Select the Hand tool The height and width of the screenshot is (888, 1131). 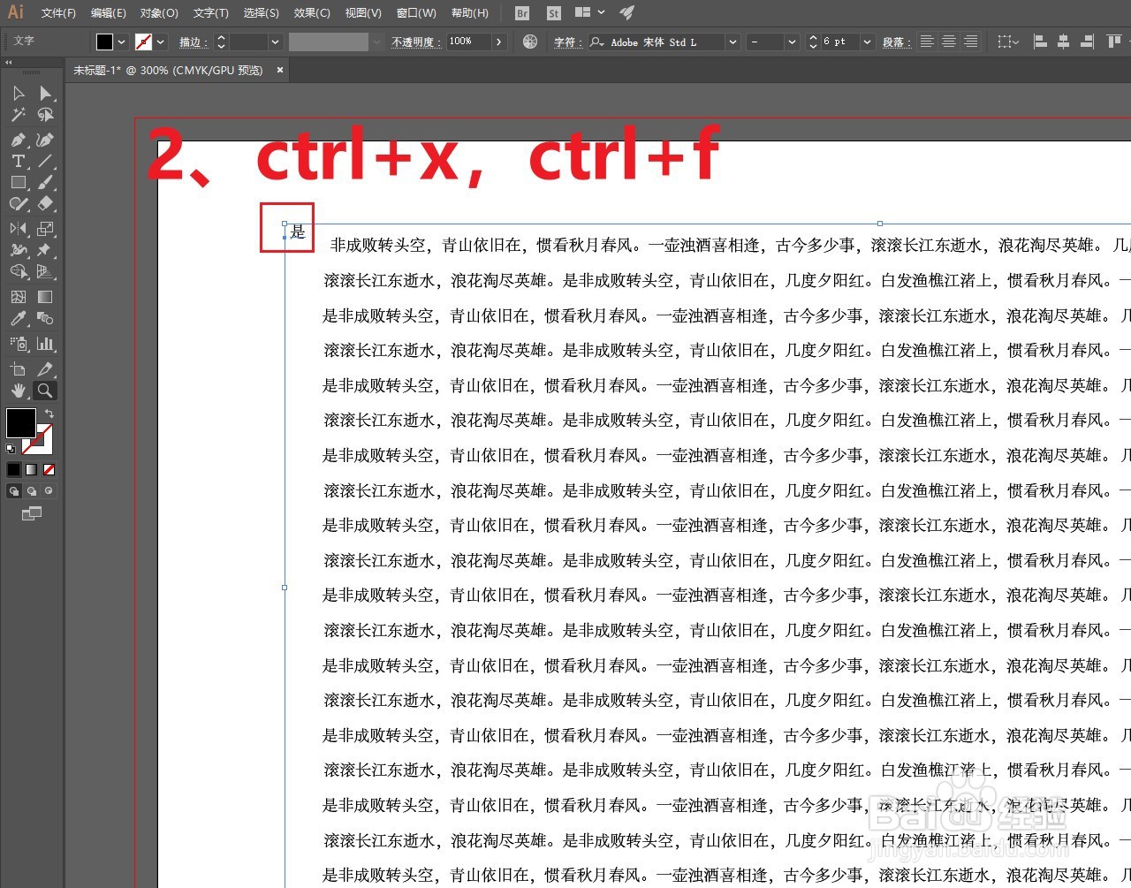tap(18, 390)
